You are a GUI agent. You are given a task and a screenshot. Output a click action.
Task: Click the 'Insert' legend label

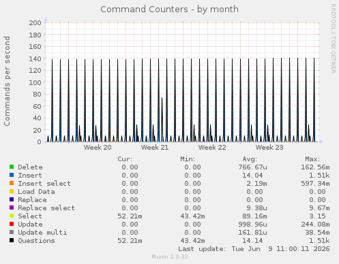[30, 176]
